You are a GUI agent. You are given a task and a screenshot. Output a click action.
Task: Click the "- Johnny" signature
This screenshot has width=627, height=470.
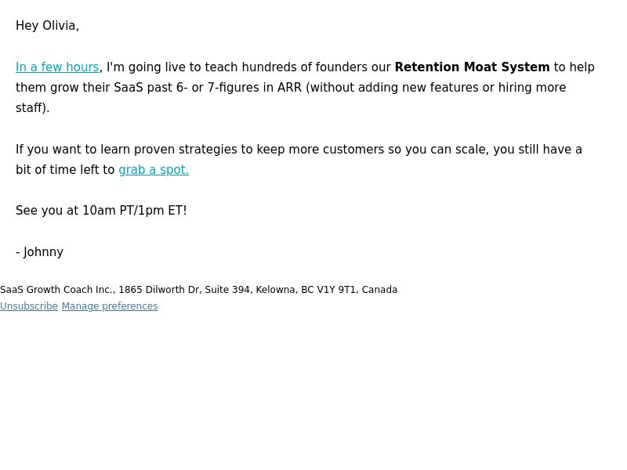pyautogui.click(x=40, y=252)
